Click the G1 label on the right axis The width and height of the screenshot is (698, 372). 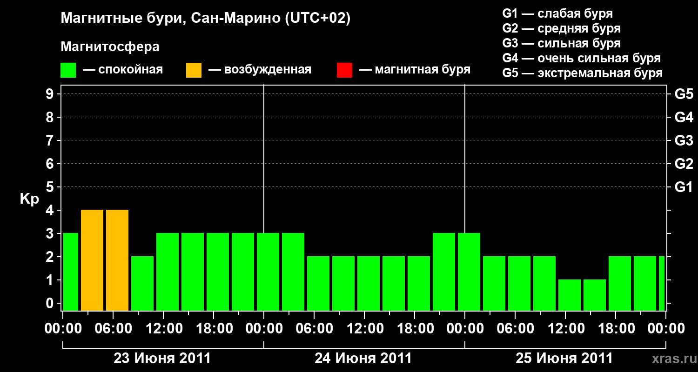684,187
